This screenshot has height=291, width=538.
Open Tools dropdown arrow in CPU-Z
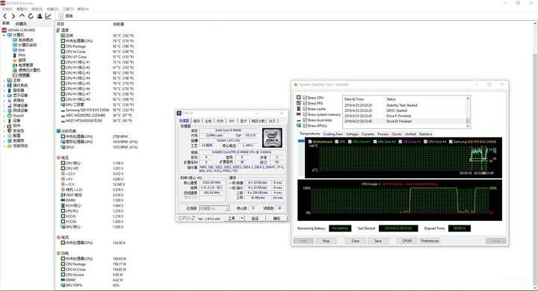(242, 219)
